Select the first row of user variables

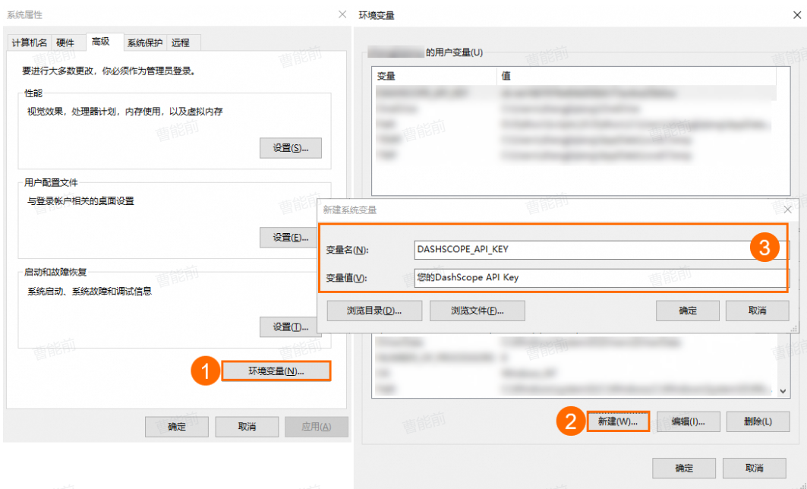[x=575, y=93]
